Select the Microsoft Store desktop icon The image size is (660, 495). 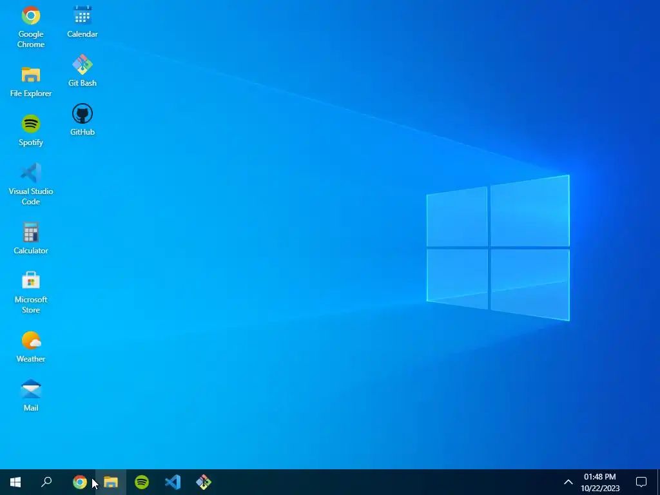coord(31,293)
